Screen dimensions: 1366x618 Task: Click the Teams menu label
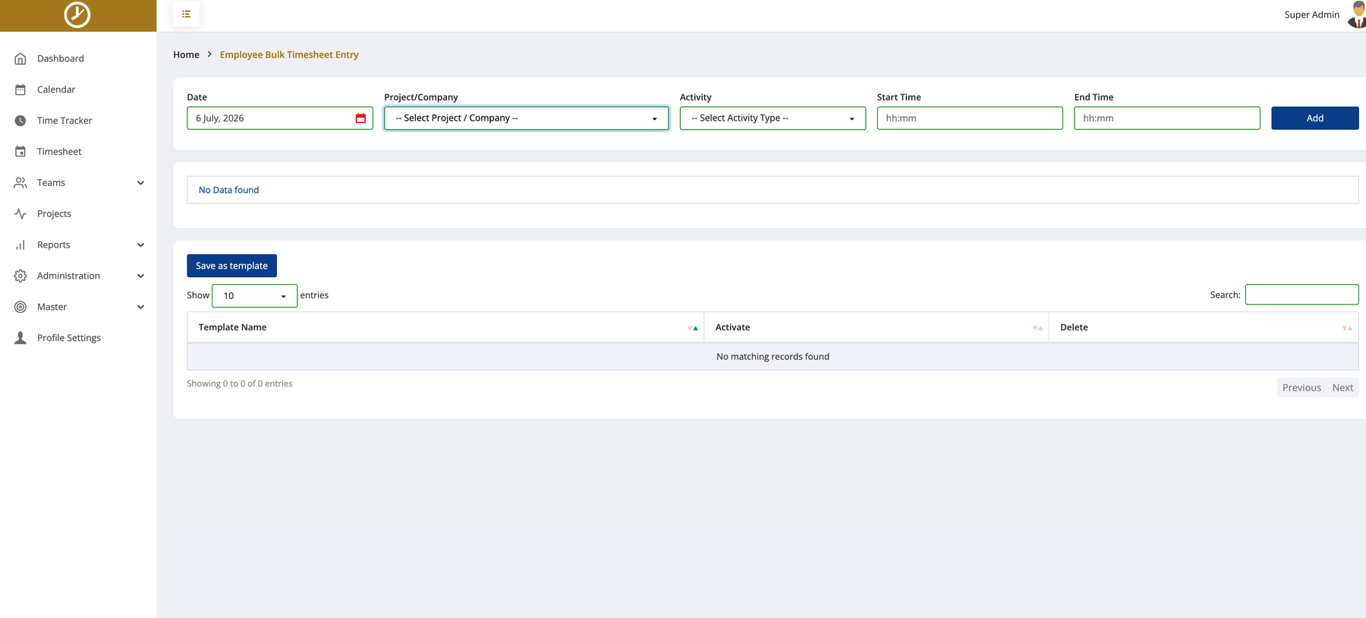[x=51, y=183]
